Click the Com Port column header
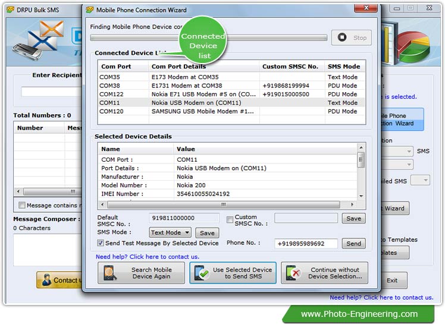The image size is (445, 324). click(x=123, y=67)
